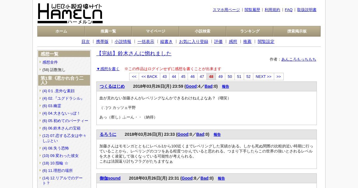Open chapter 03.幽霊 comments

click(52, 106)
